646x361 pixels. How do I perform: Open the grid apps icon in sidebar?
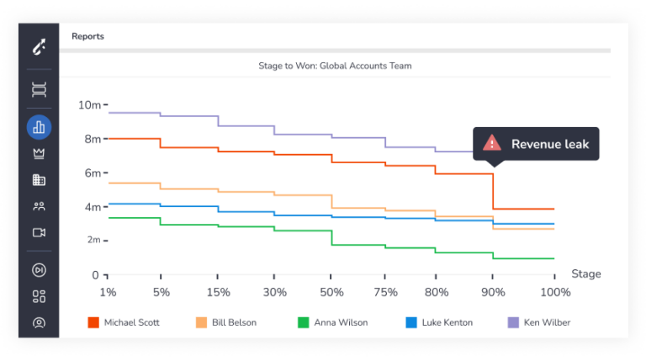(x=40, y=296)
